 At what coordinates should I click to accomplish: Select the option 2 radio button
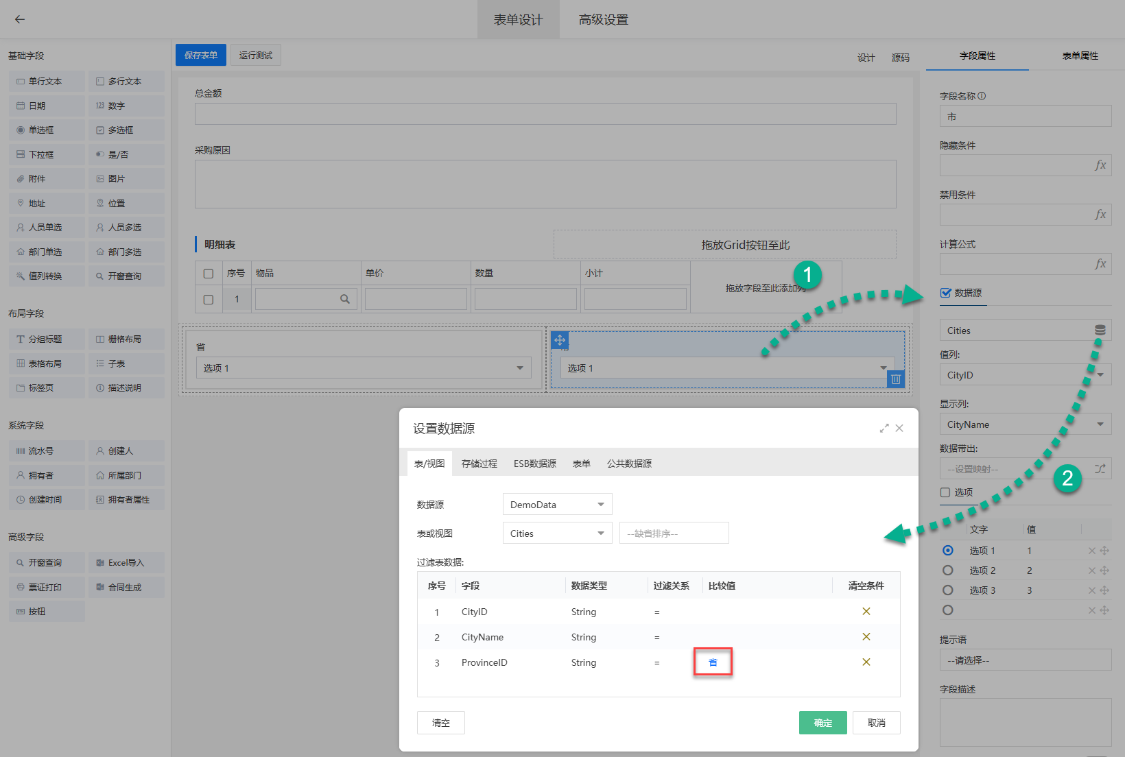[948, 570]
